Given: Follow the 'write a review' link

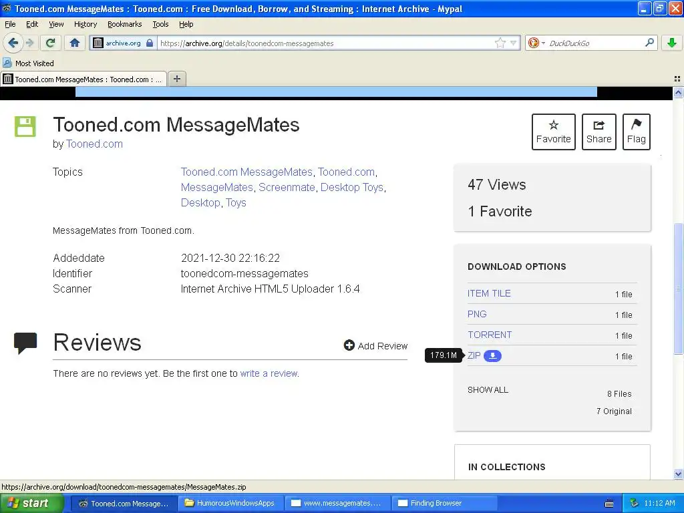Looking at the screenshot, I should point(269,373).
